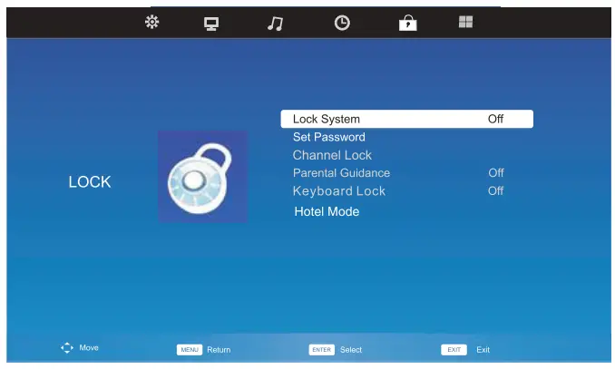
Task: Click the large combination padlock image
Action: [x=202, y=177]
